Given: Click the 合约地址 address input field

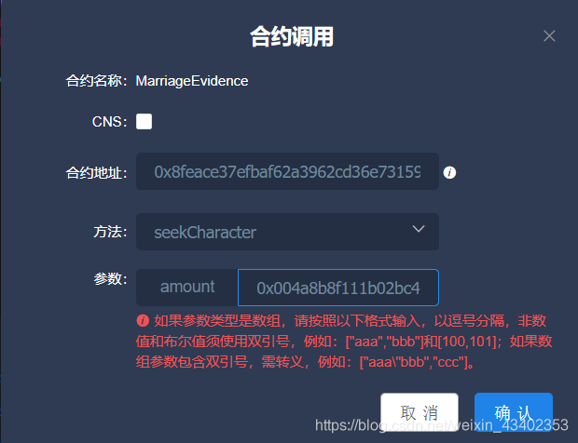Looking at the screenshot, I should pos(287,171).
